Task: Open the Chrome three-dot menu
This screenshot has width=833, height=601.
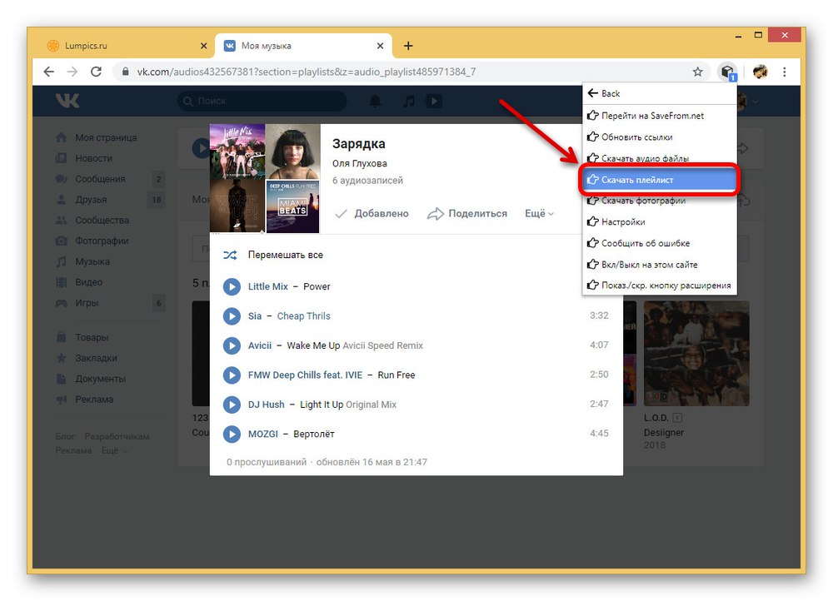Action: [x=784, y=72]
